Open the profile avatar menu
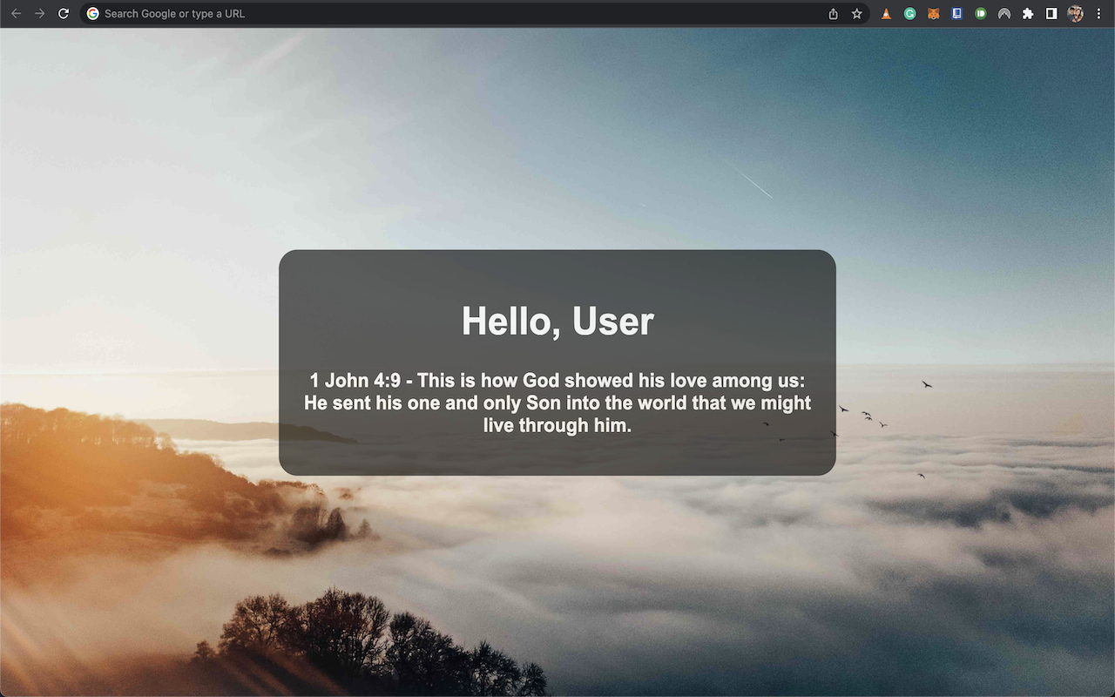This screenshot has height=697, width=1115. [1075, 13]
